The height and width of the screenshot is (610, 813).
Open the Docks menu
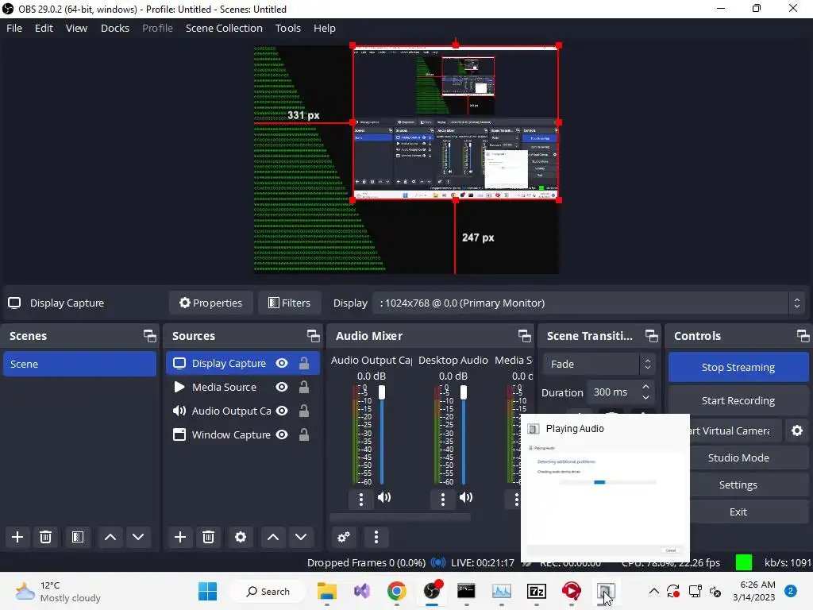click(114, 28)
